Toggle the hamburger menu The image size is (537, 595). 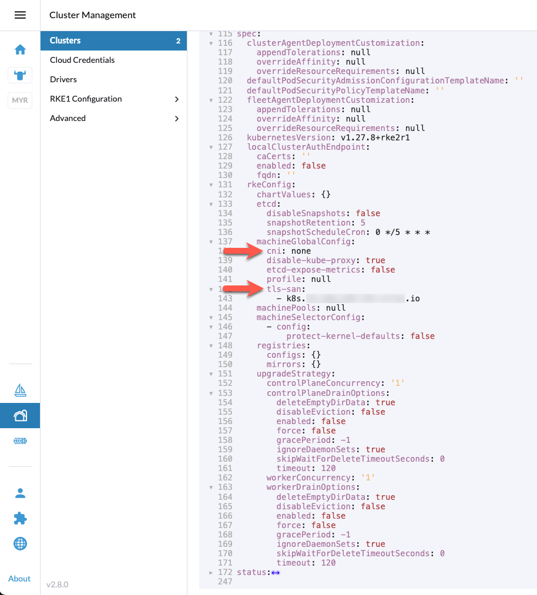pos(20,15)
